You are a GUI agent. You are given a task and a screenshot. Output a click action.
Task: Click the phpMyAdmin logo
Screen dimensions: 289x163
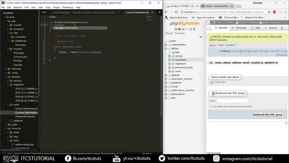[185, 24]
